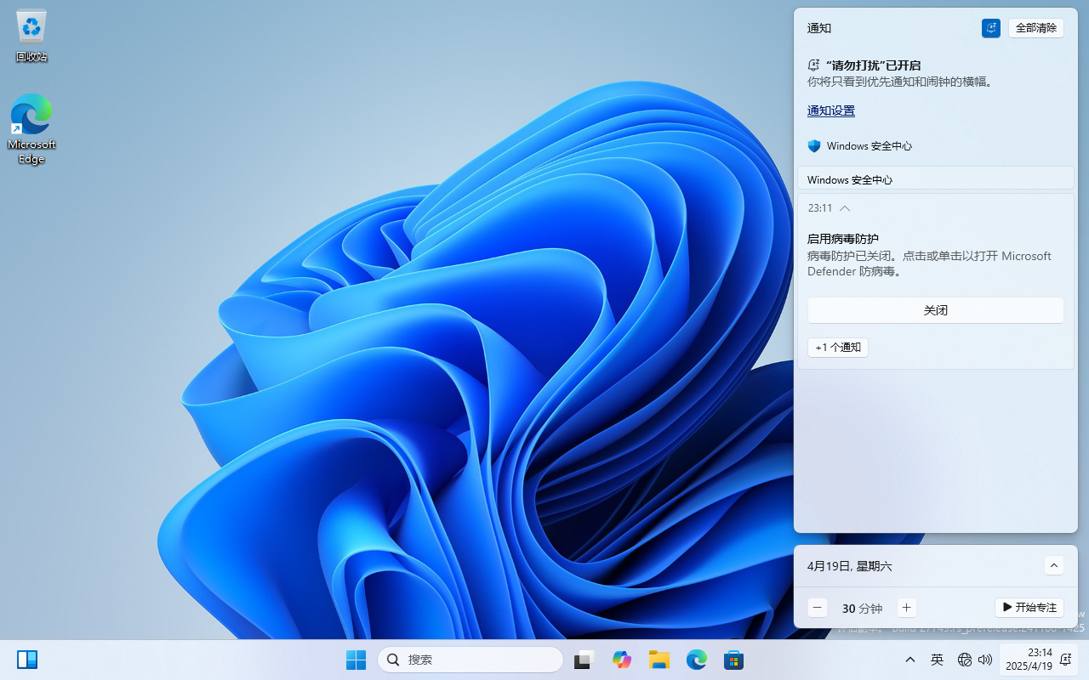Open the Recycle Bin desktop icon

31,37
